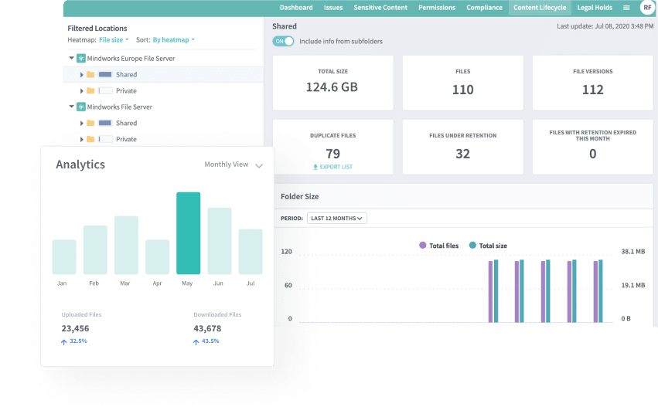Toggle Total files legend series
The height and width of the screenshot is (407, 658).
tap(439, 246)
